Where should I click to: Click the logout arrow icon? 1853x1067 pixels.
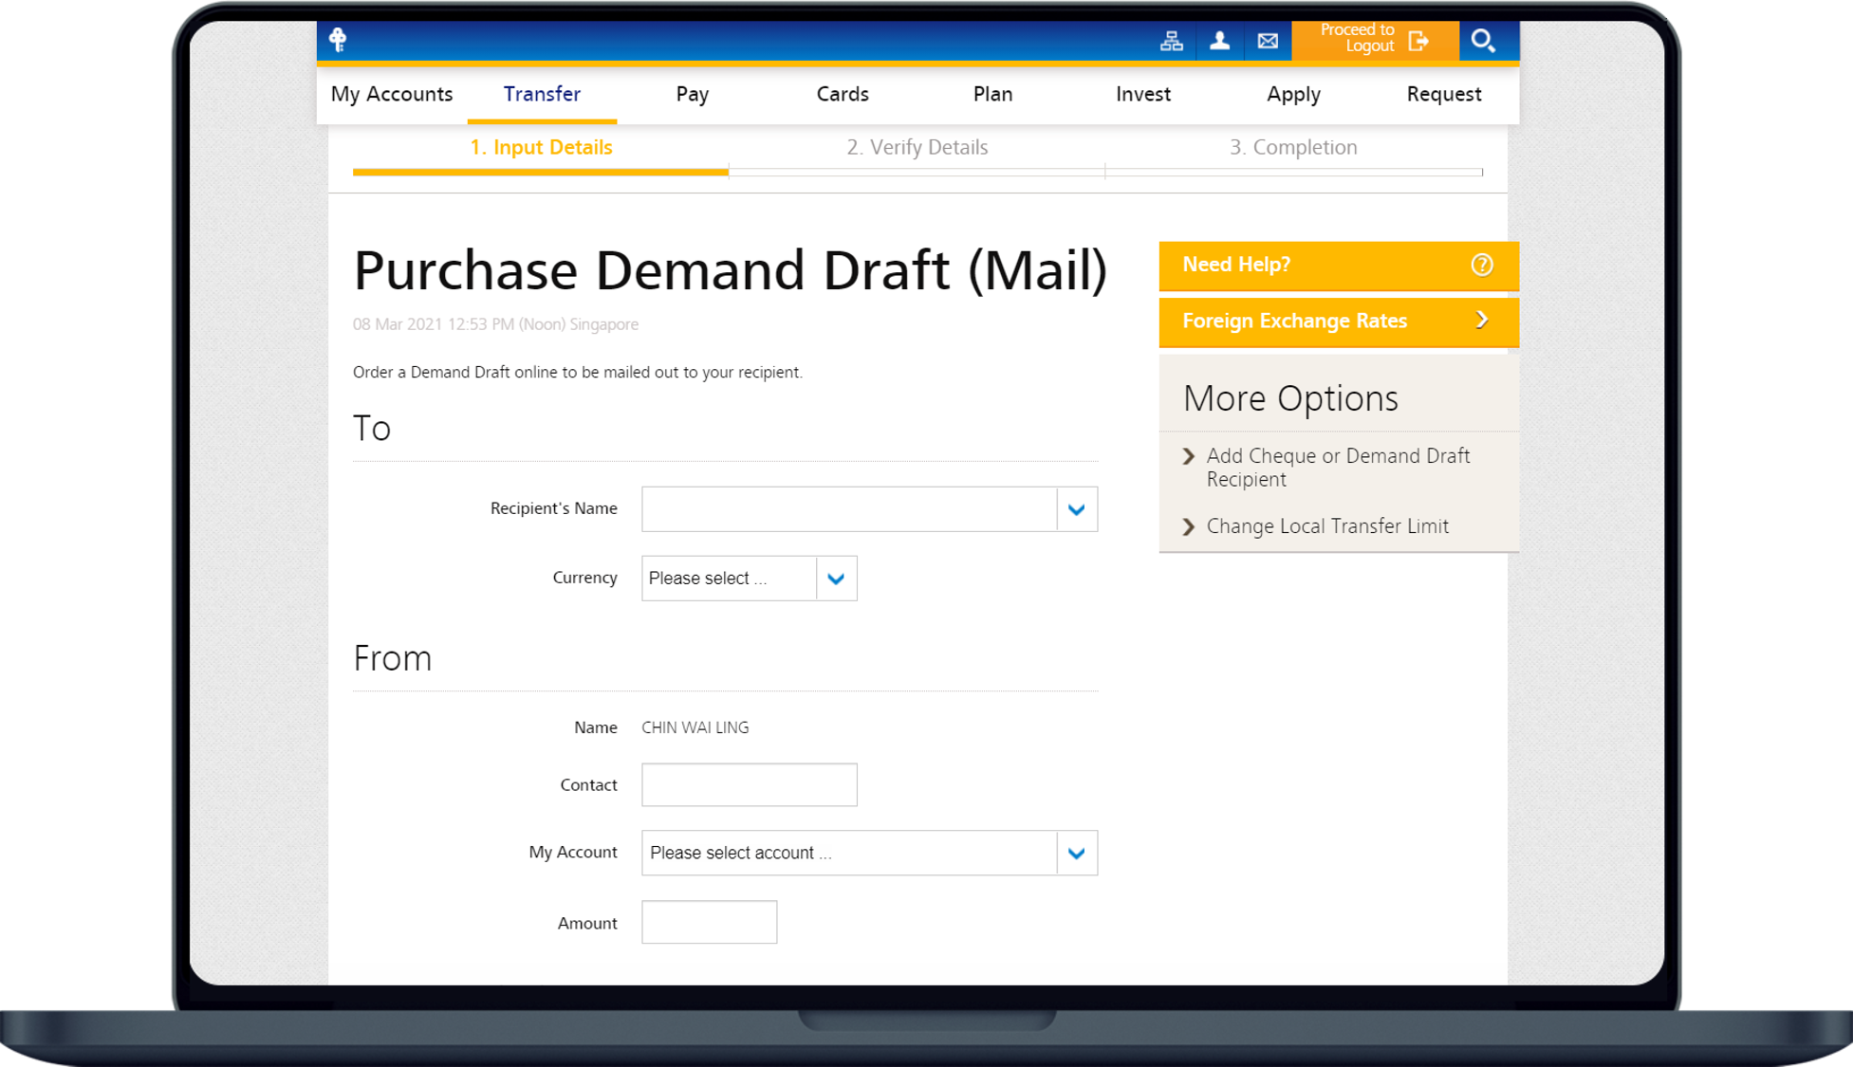tap(1419, 41)
